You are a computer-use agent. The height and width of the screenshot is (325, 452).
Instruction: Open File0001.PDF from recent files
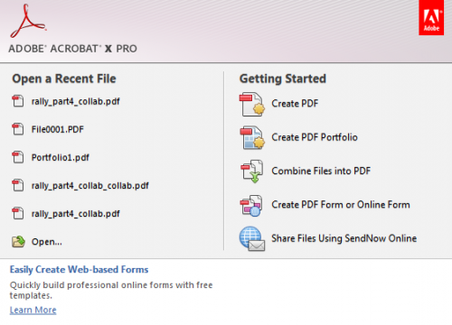pos(58,129)
